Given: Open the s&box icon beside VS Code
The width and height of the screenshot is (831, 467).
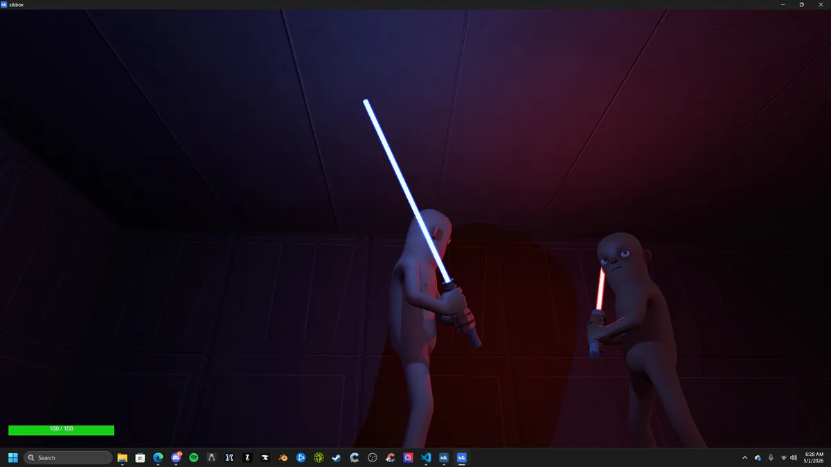Looking at the screenshot, I should [x=444, y=457].
